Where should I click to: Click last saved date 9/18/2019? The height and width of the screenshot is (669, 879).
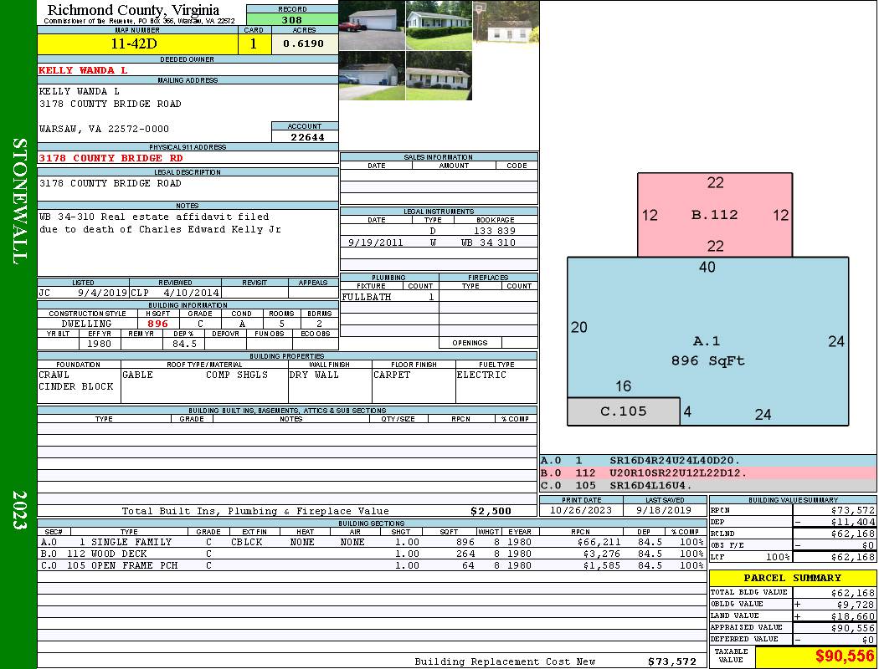pyautogui.click(x=664, y=511)
